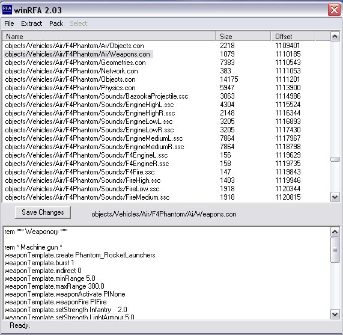Click the Offset column header
The height and width of the screenshot is (335, 343).
coord(293,36)
